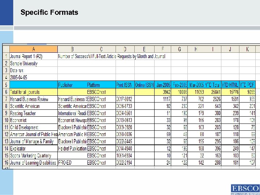Click Harvard YTD total '2526'
The height and width of the screenshot is (195, 260).
[213, 99]
